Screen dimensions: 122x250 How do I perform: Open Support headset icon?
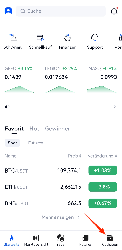click(x=95, y=38)
